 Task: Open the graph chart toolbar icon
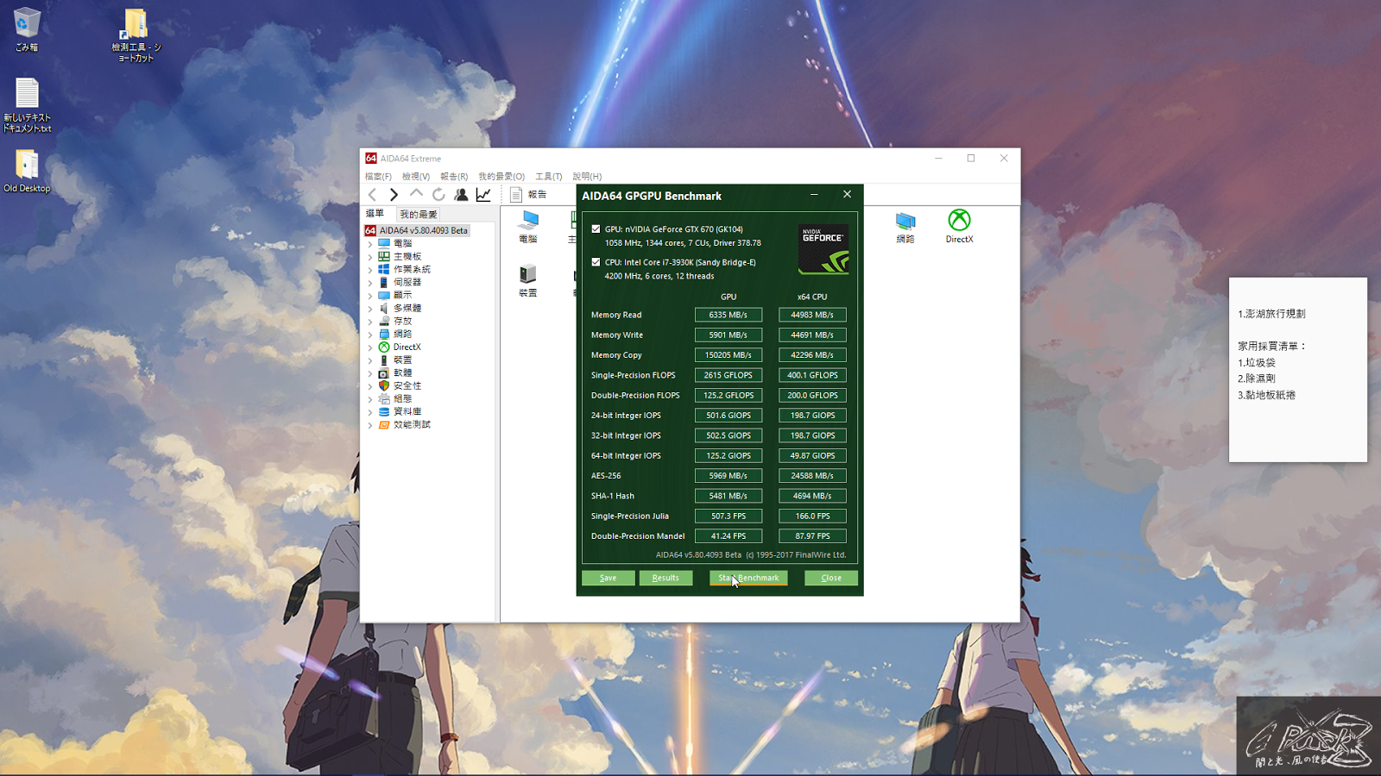pyautogui.click(x=483, y=195)
